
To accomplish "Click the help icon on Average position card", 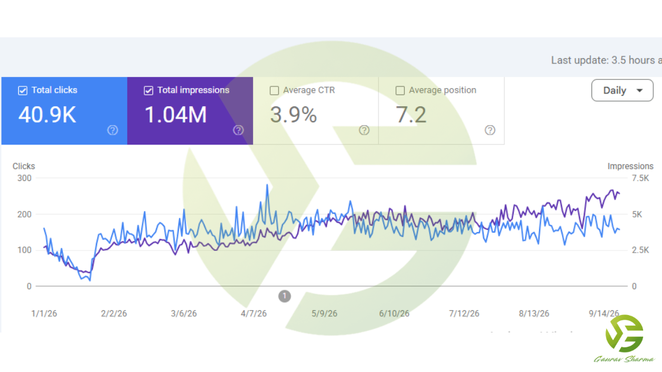I will [x=490, y=130].
